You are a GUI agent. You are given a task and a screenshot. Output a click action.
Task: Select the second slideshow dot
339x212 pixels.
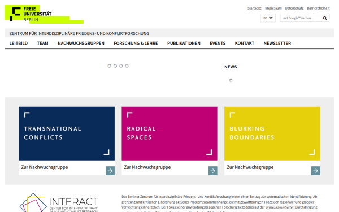point(115,66)
